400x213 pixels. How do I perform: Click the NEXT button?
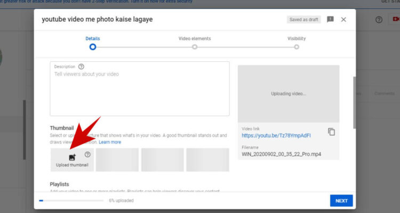[x=341, y=201]
